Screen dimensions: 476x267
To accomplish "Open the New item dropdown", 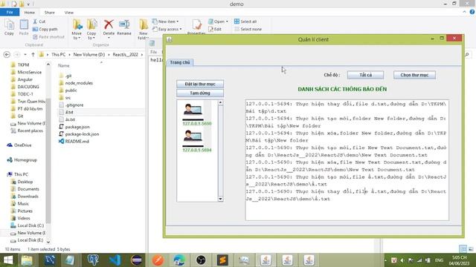I will click(x=165, y=22).
